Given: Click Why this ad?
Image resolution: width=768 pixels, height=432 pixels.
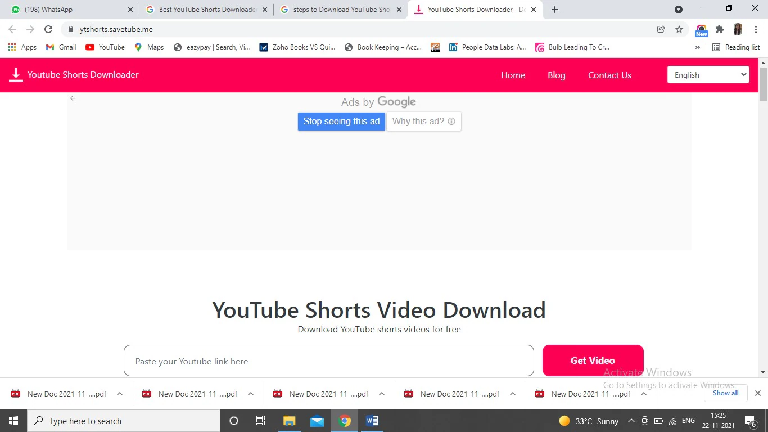Looking at the screenshot, I should 424,121.
